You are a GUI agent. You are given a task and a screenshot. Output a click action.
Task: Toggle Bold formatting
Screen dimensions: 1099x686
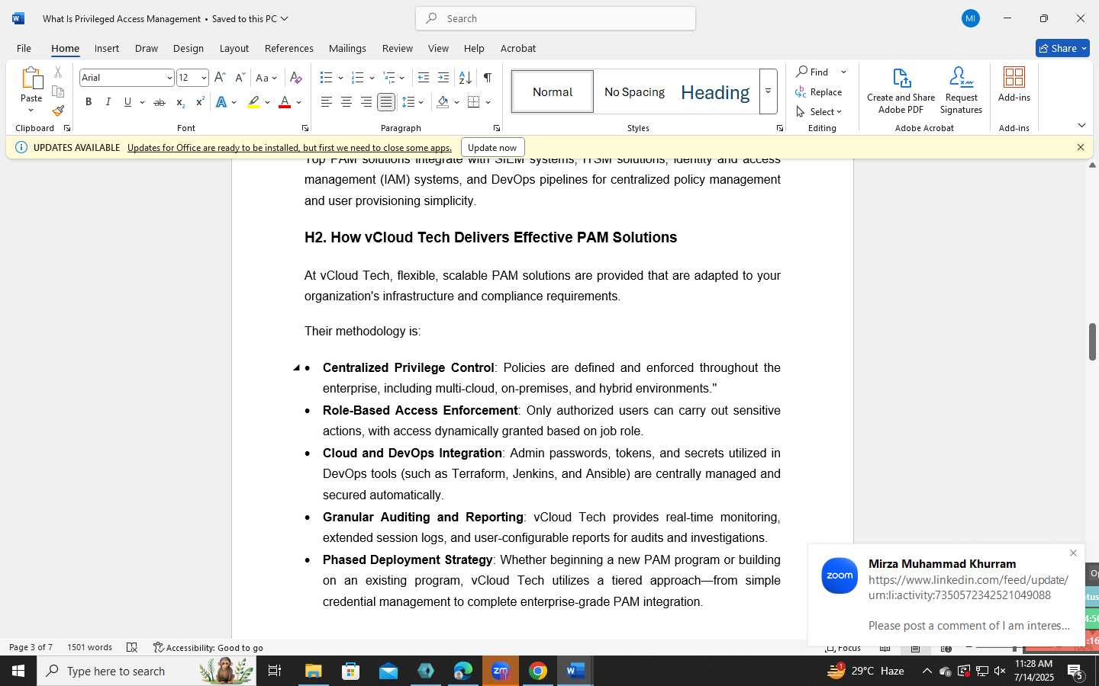coord(89,102)
